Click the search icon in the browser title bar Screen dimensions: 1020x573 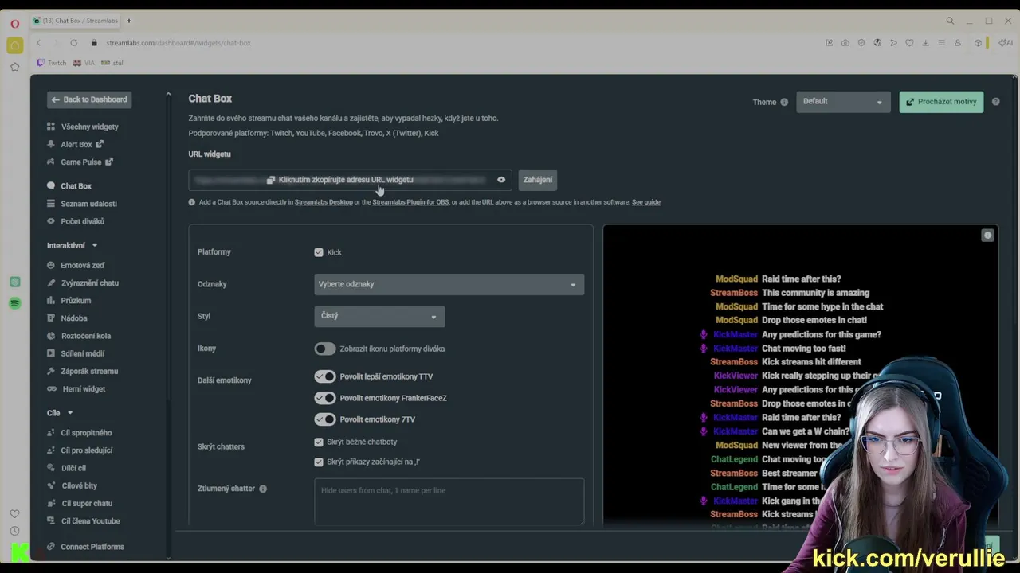[x=950, y=21]
